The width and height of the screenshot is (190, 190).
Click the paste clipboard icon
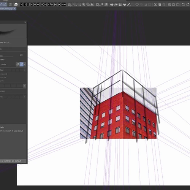tap(164, 5)
